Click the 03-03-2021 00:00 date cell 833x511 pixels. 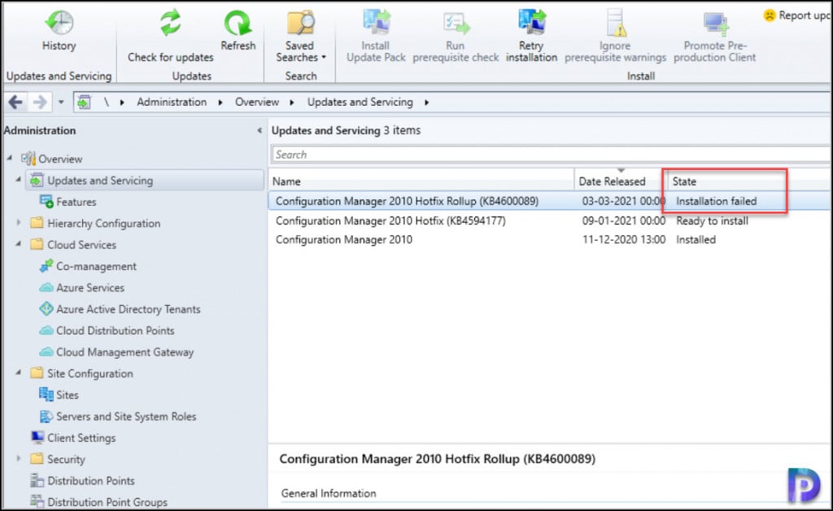[624, 201]
